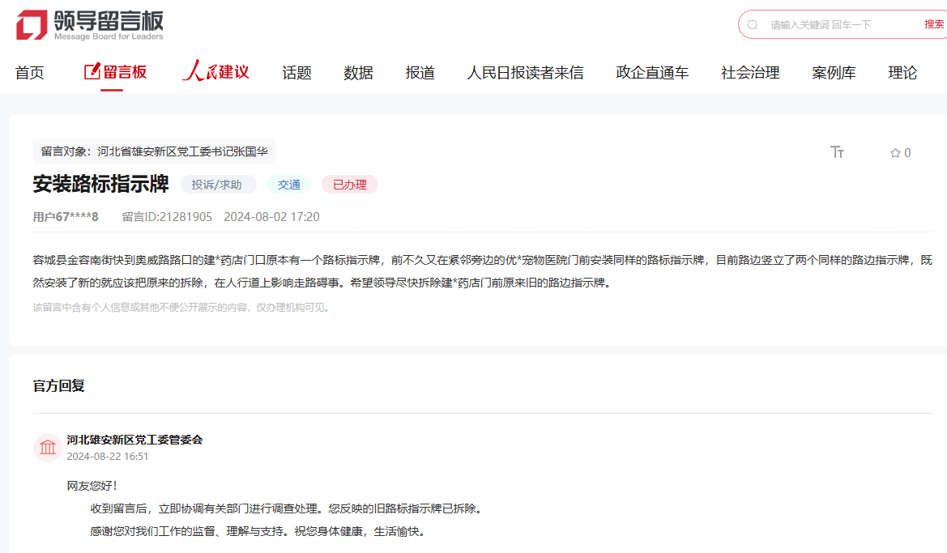
Task: Click the font size Tт icon
Action: coord(838,152)
